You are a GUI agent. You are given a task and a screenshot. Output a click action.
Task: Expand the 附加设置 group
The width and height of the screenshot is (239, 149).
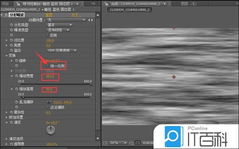[x=6, y=117]
